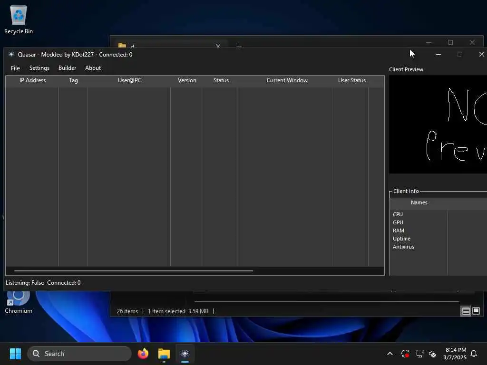Open the network tray icon

point(420,354)
